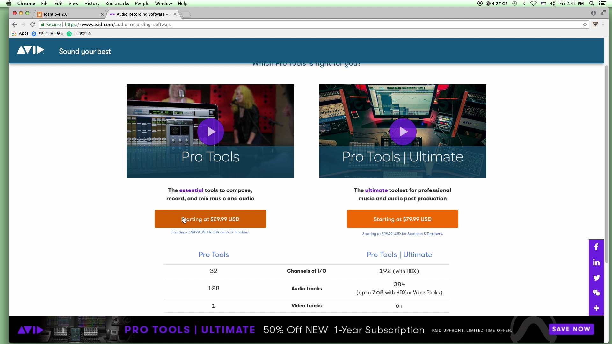Share page on Twitter
The width and height of the screenshot is (612, 344).
pos(596,278)
